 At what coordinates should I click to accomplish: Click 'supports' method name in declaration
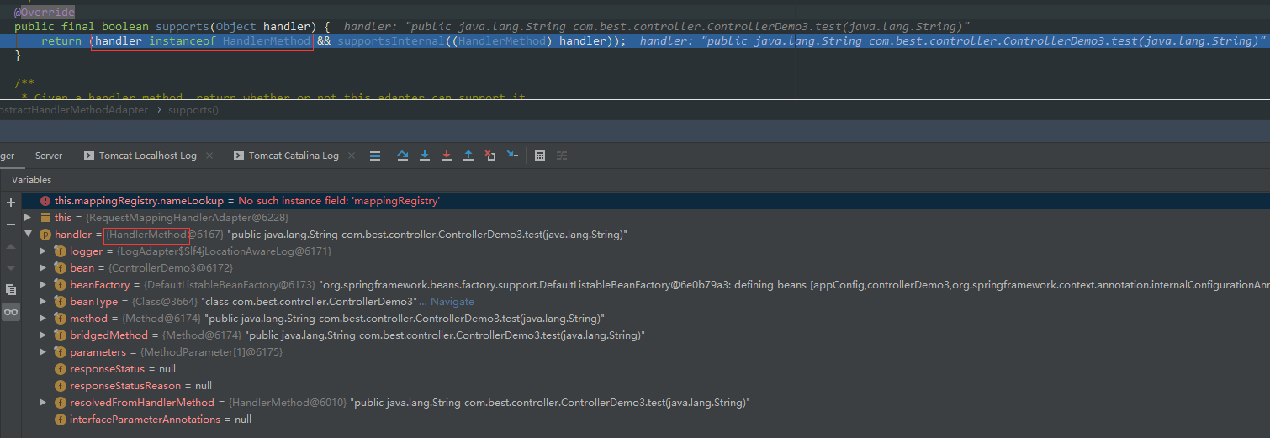(x=183, y=27)
